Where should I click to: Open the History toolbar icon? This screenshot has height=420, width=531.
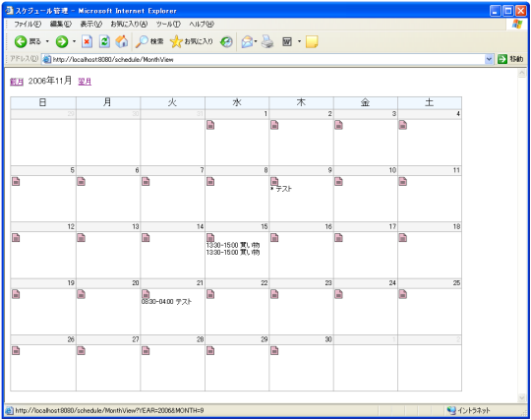click(226, 41)
